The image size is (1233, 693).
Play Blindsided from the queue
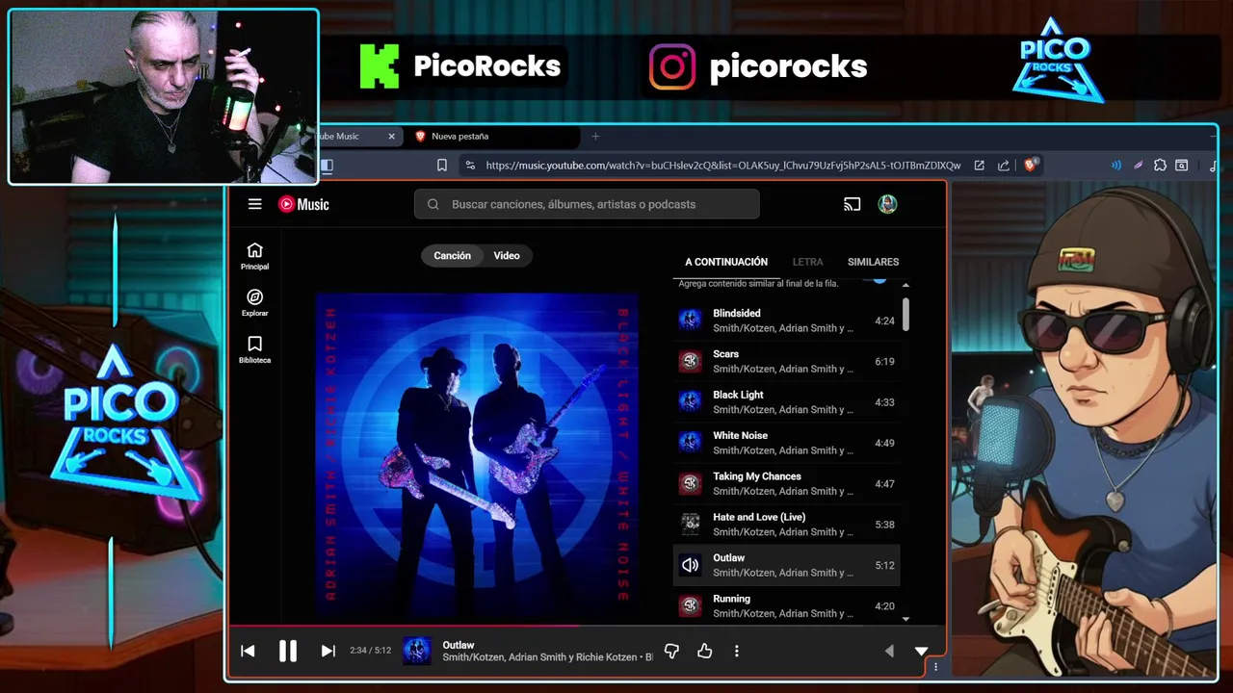786,321
